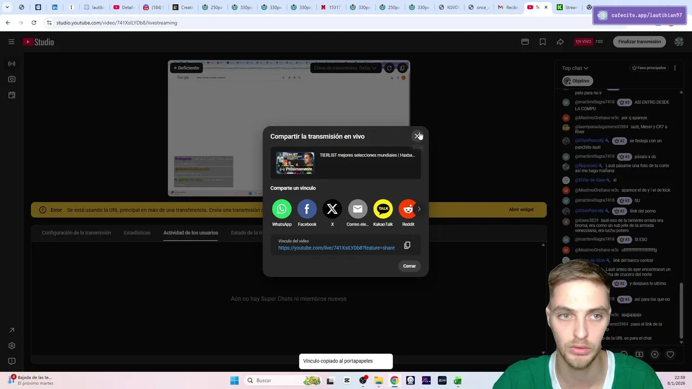Screen dimensions: 692x389
Task: Click the heart icon below the chat
Action: pyautogui.click(x=670, y=354)
